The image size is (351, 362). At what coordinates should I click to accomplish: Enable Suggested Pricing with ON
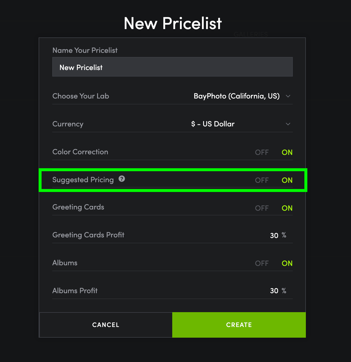(x=287, y=180)
